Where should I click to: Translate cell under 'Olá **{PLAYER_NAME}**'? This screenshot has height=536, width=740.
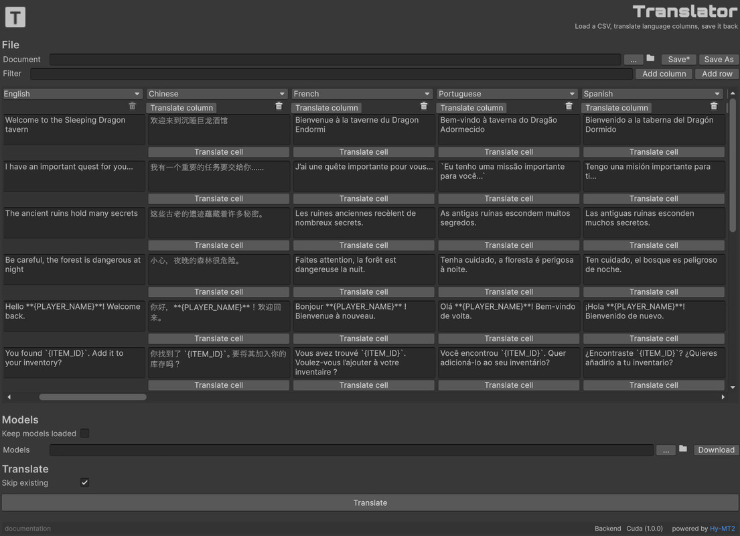pos(508,338)
